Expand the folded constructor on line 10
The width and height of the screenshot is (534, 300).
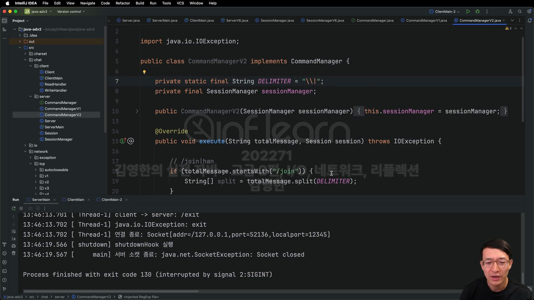pyautogui.click(x=137, y=111)
